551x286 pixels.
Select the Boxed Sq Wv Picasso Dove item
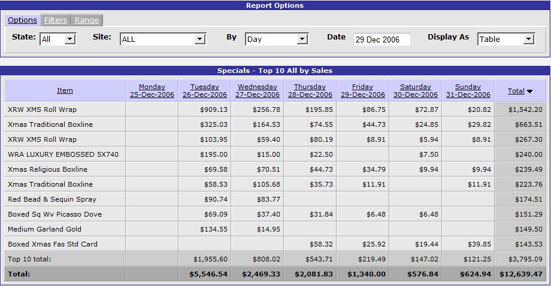coord(55,214)
